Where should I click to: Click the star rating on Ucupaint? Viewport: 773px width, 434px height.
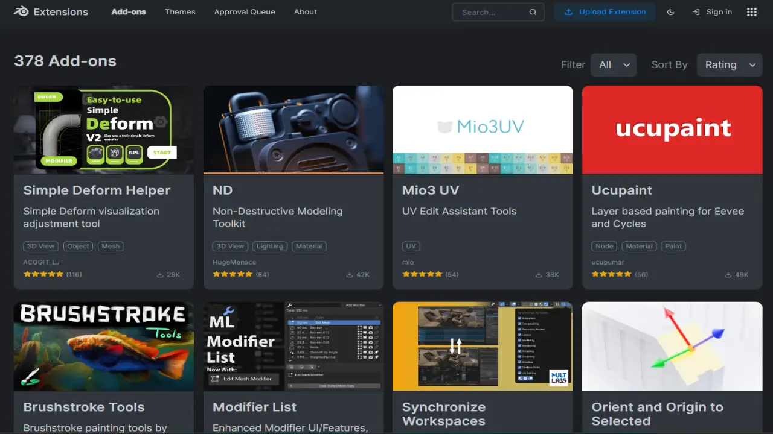[612, 274]
